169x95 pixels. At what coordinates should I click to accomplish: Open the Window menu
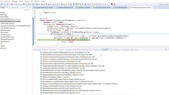37,1
